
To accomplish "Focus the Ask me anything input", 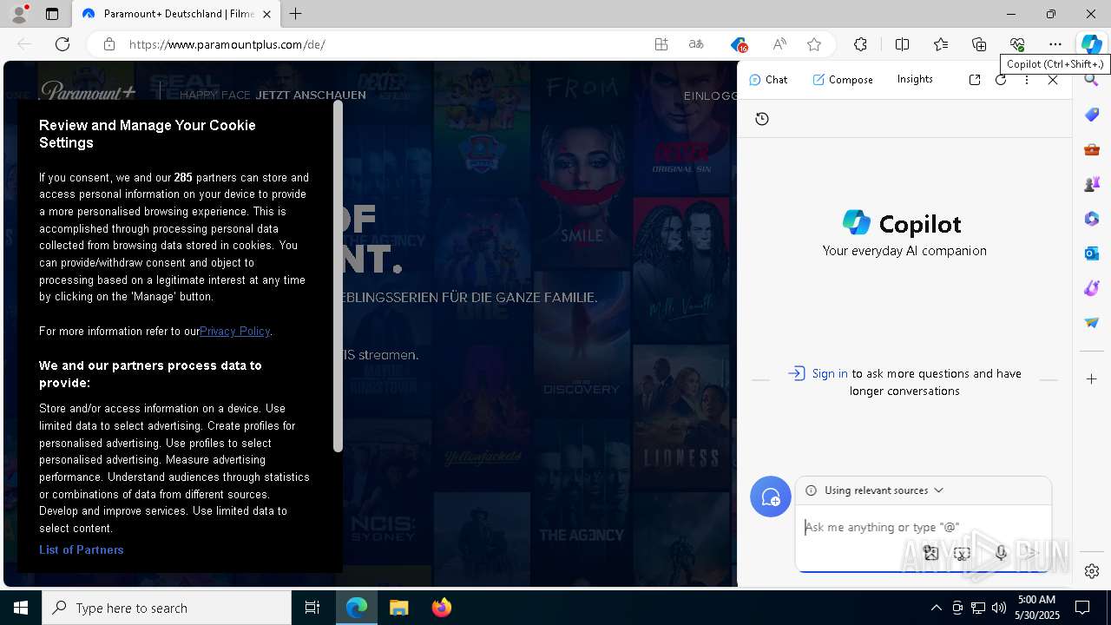I will click(x=922, y=527).
